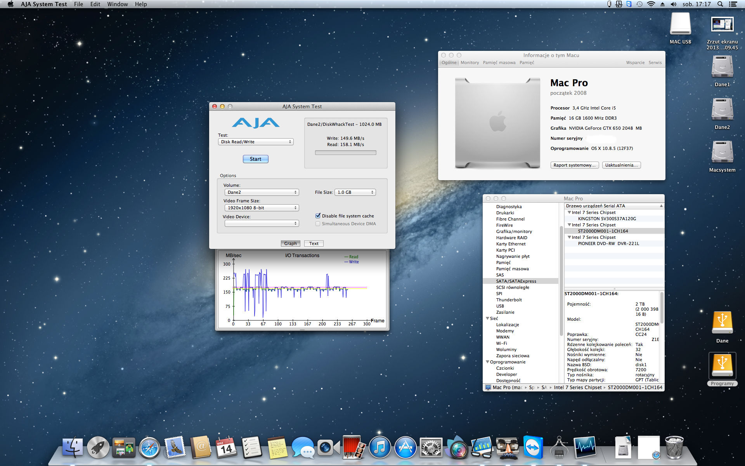This screenshot has height=466, width=745.
Task: Select USB in the Mac Pro sidebar
Action: click(520, 306)
